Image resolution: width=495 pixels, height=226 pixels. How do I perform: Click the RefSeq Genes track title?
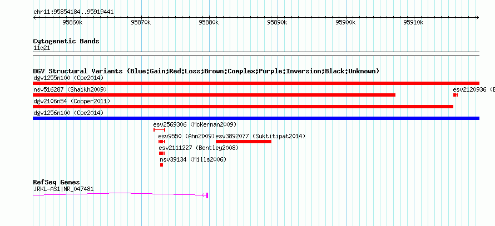click(x=57, y=183)
